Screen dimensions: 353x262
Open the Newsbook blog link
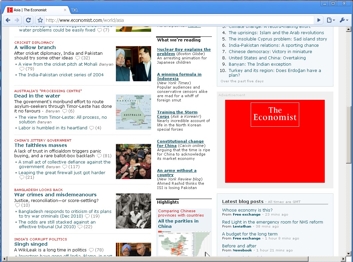(x=242, y=250)
